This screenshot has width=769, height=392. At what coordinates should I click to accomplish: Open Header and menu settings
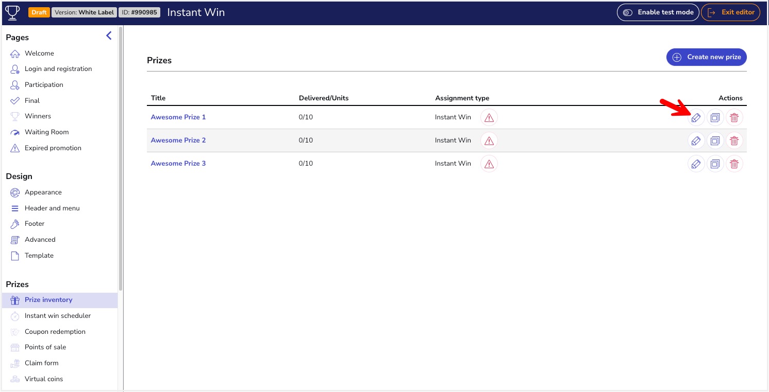(52, 208)
